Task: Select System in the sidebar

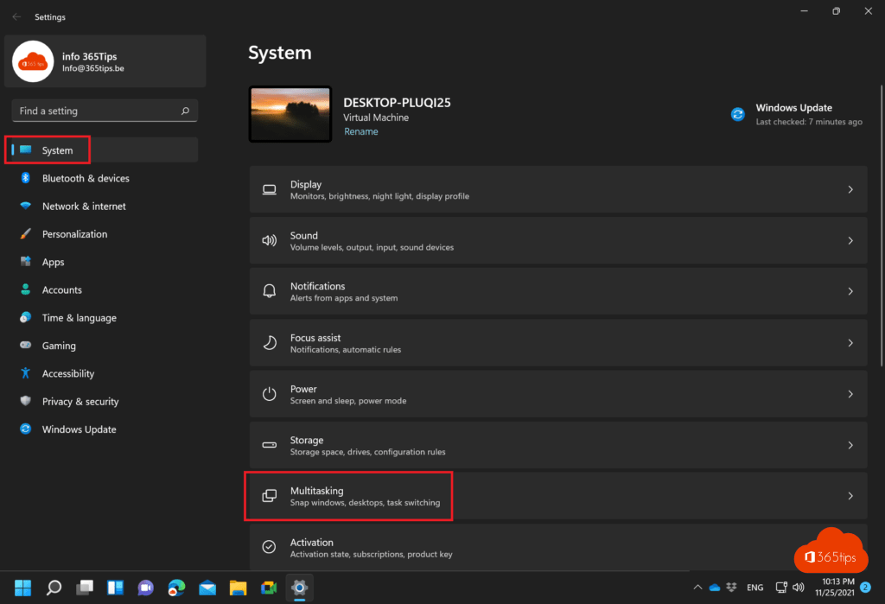Action: [x=105, y=150]
